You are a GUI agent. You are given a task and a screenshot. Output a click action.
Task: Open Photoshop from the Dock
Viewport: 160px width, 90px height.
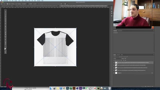(x=67, y=88)
